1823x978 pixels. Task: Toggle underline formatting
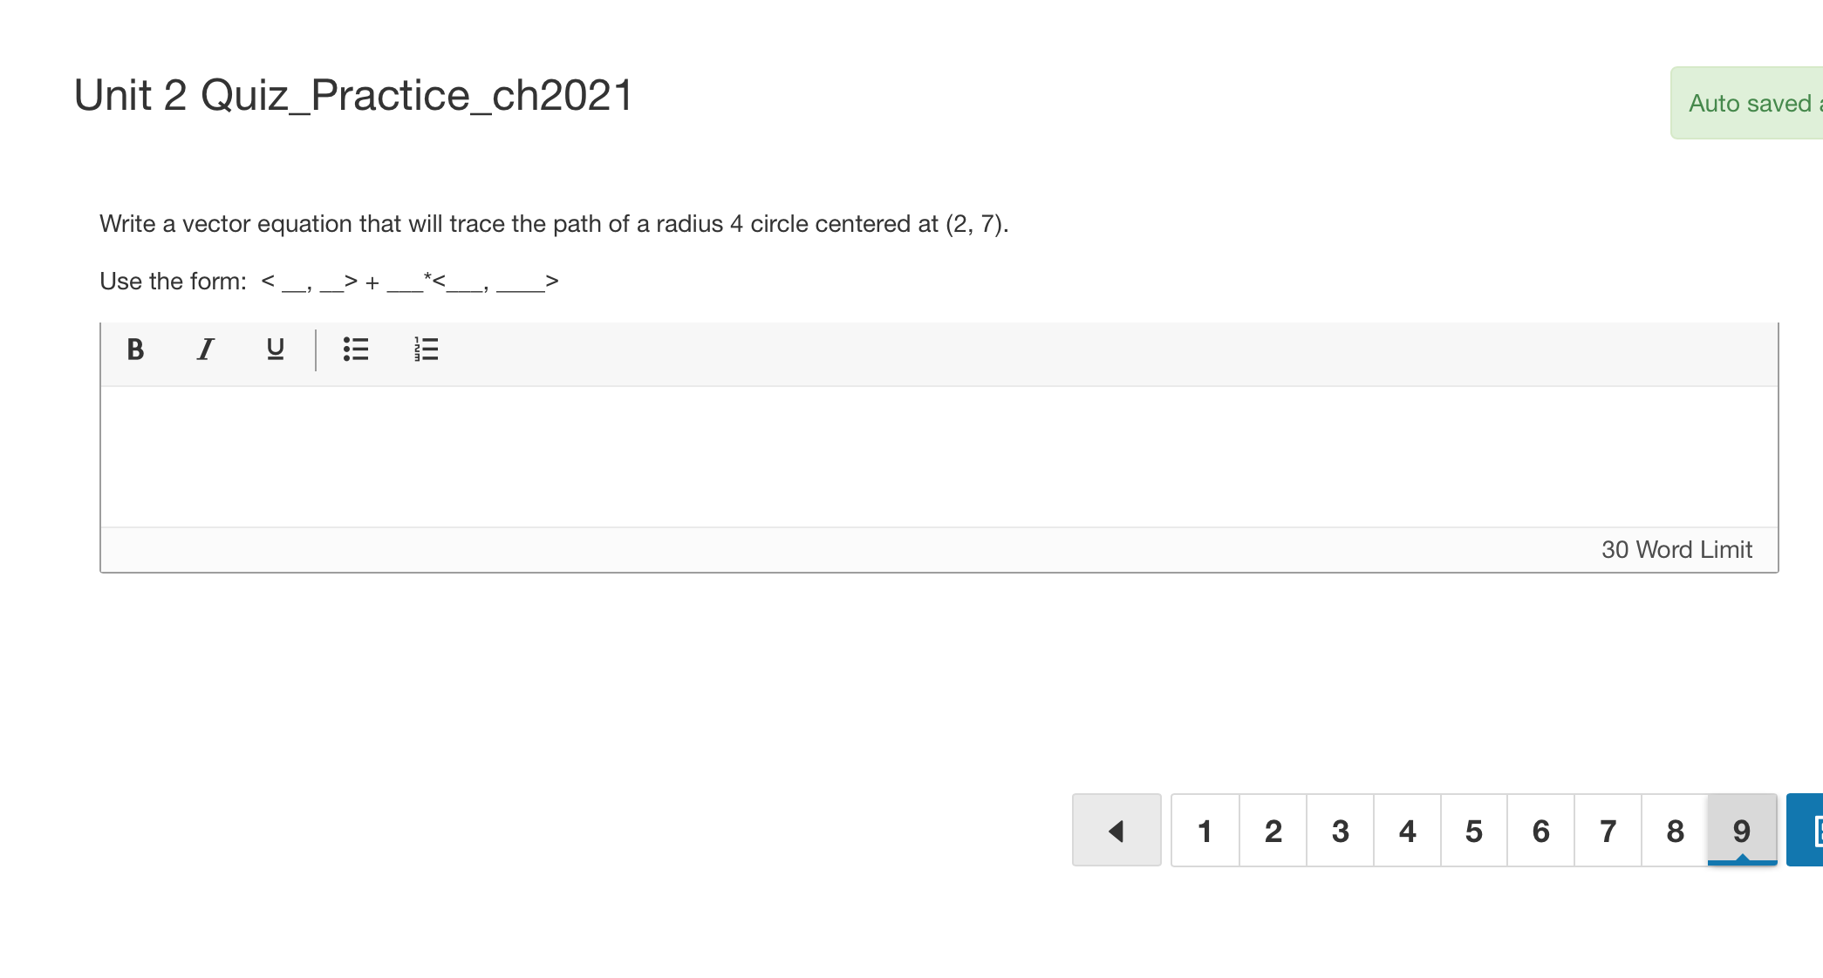tap(274, 350)
